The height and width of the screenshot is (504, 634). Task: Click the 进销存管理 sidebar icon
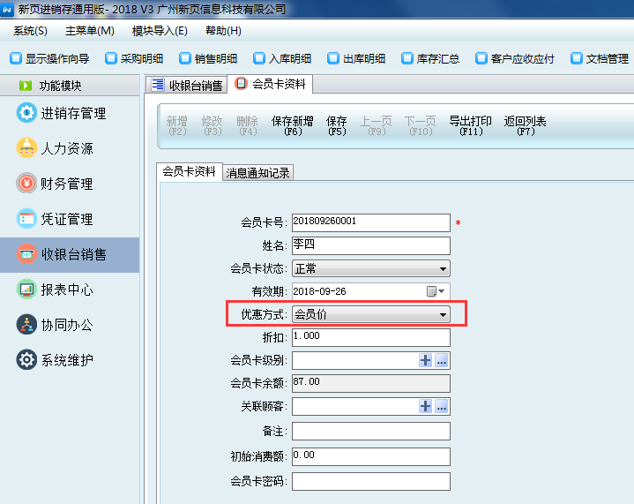(x=26, y=114)
